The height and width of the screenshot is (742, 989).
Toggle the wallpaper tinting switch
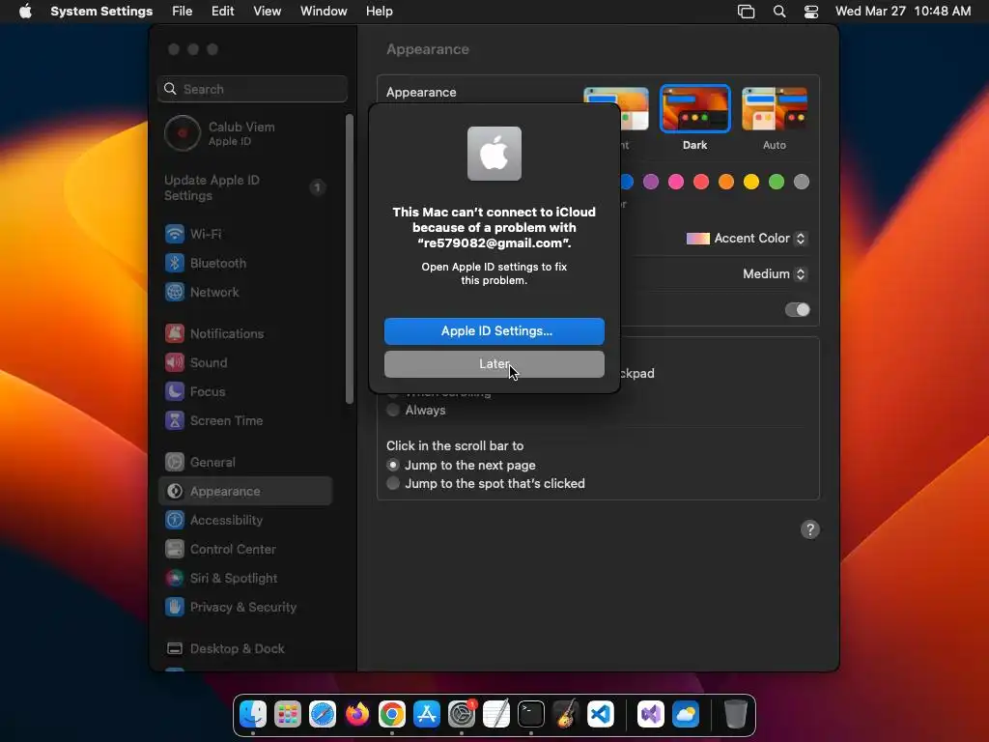click(797, 310)
